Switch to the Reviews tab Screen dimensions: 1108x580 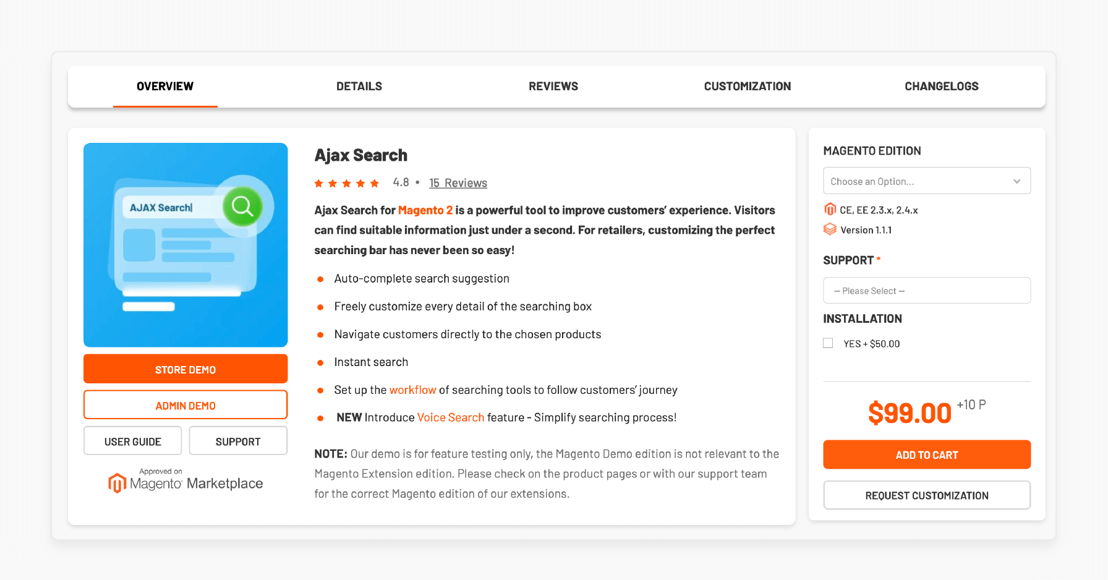[553, 86]
